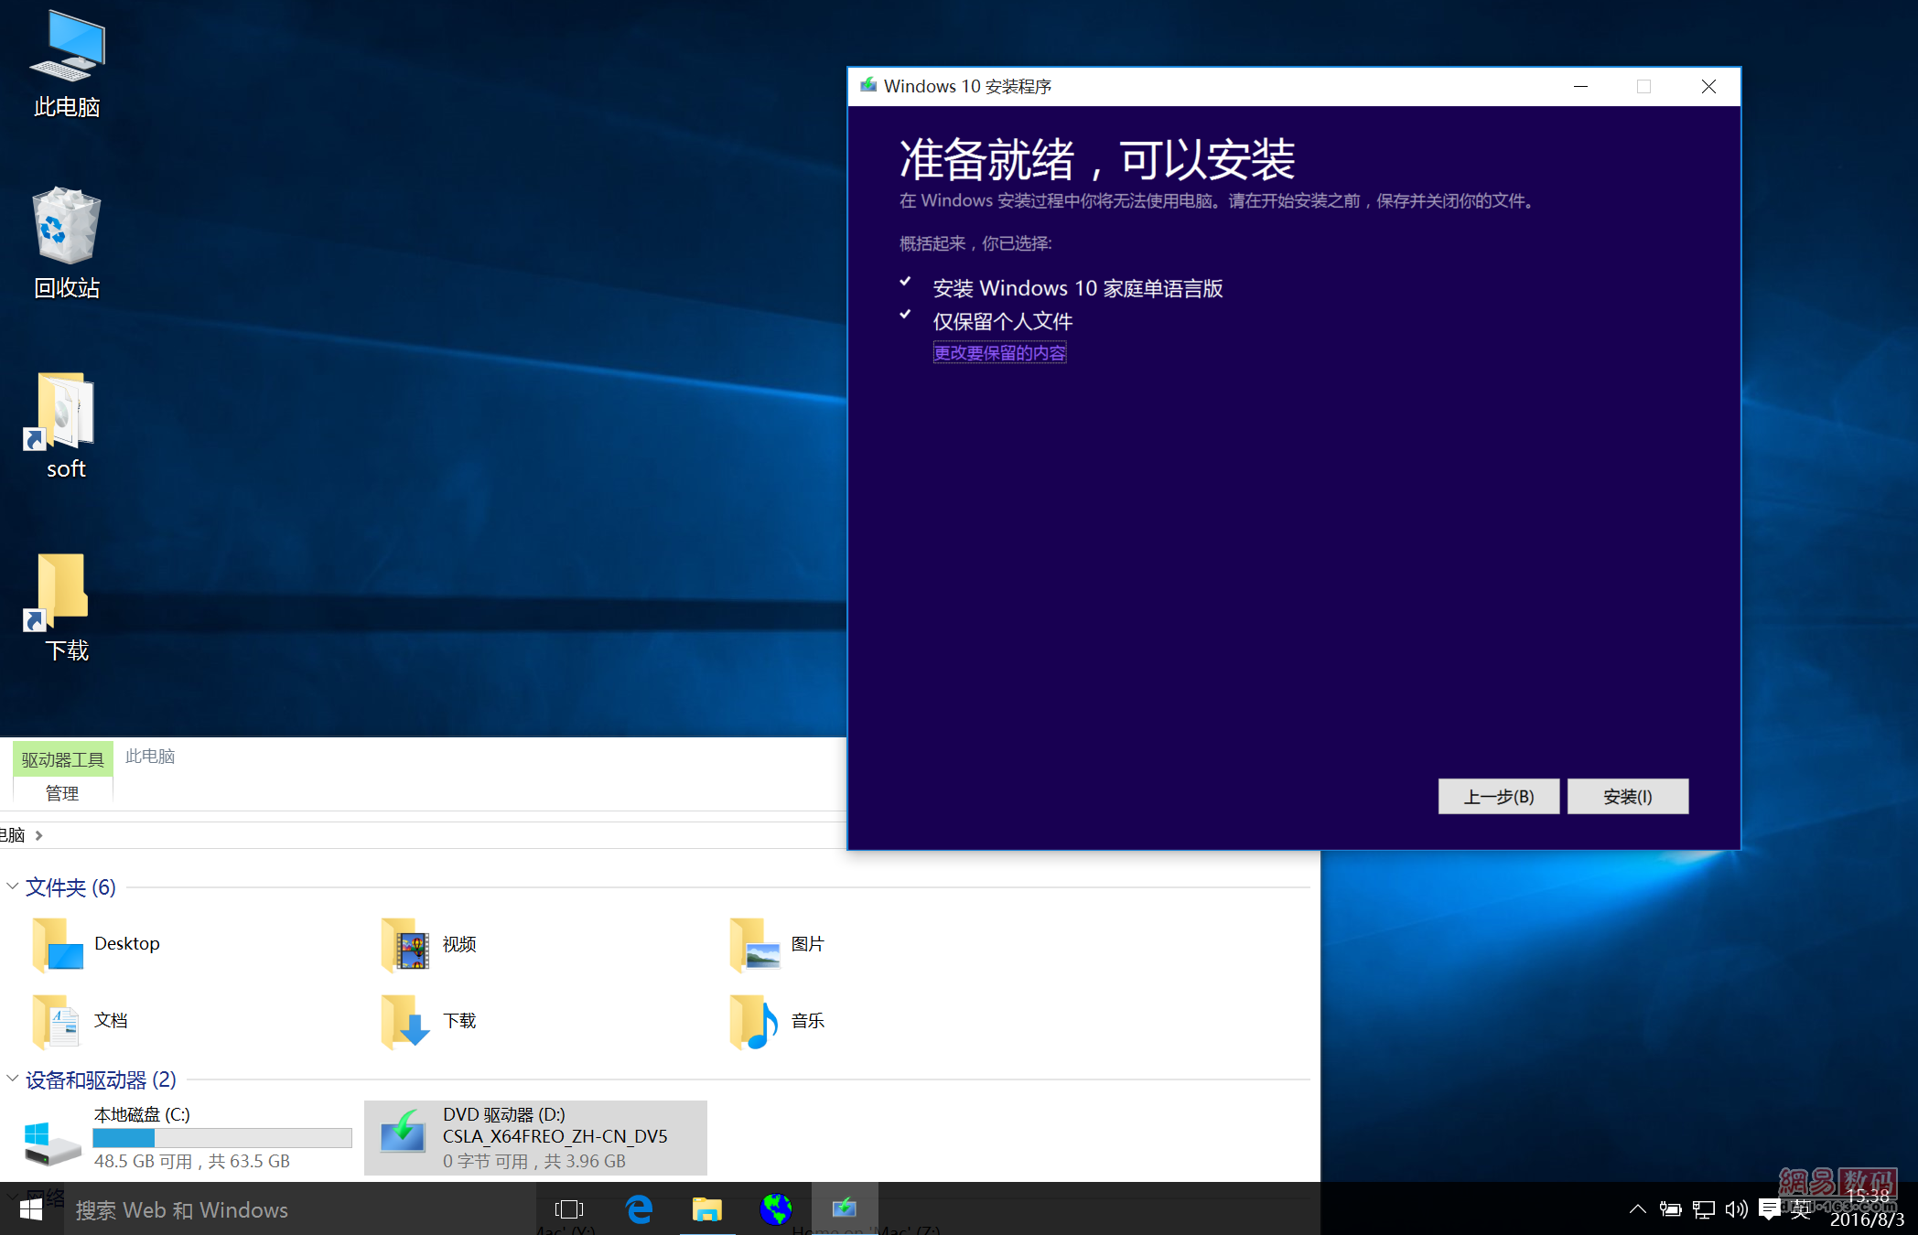Close the Windows 10 setup window
The height and width of the screenshot is (1235, 1918).
[x=1708, y=86]
